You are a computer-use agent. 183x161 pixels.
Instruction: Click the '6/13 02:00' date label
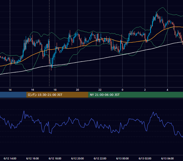point(145,158)
